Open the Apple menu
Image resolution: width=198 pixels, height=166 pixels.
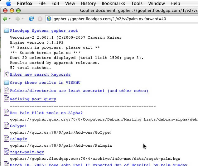(x=8, y=3)
